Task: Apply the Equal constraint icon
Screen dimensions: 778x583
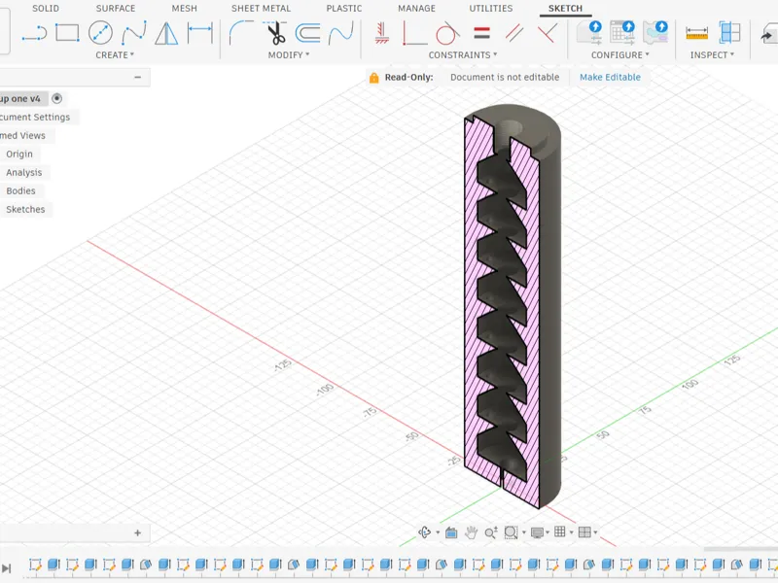Action: 481,33
